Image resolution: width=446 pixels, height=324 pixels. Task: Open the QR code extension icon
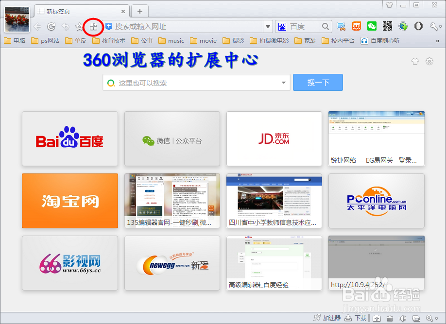[x=387, y=26]
